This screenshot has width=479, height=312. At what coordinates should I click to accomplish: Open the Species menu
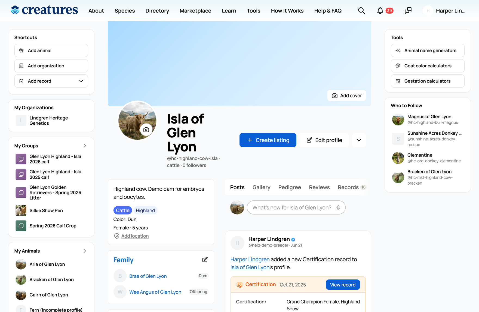(125, 11)
